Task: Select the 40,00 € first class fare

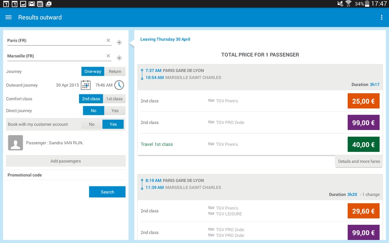Action: coord(363,144)
